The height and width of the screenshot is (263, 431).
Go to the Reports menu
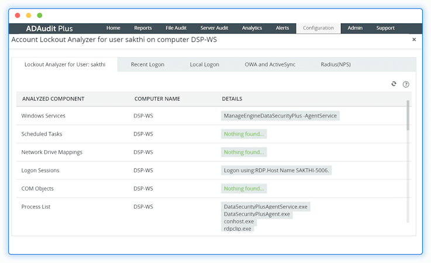(x=143, y=28)
